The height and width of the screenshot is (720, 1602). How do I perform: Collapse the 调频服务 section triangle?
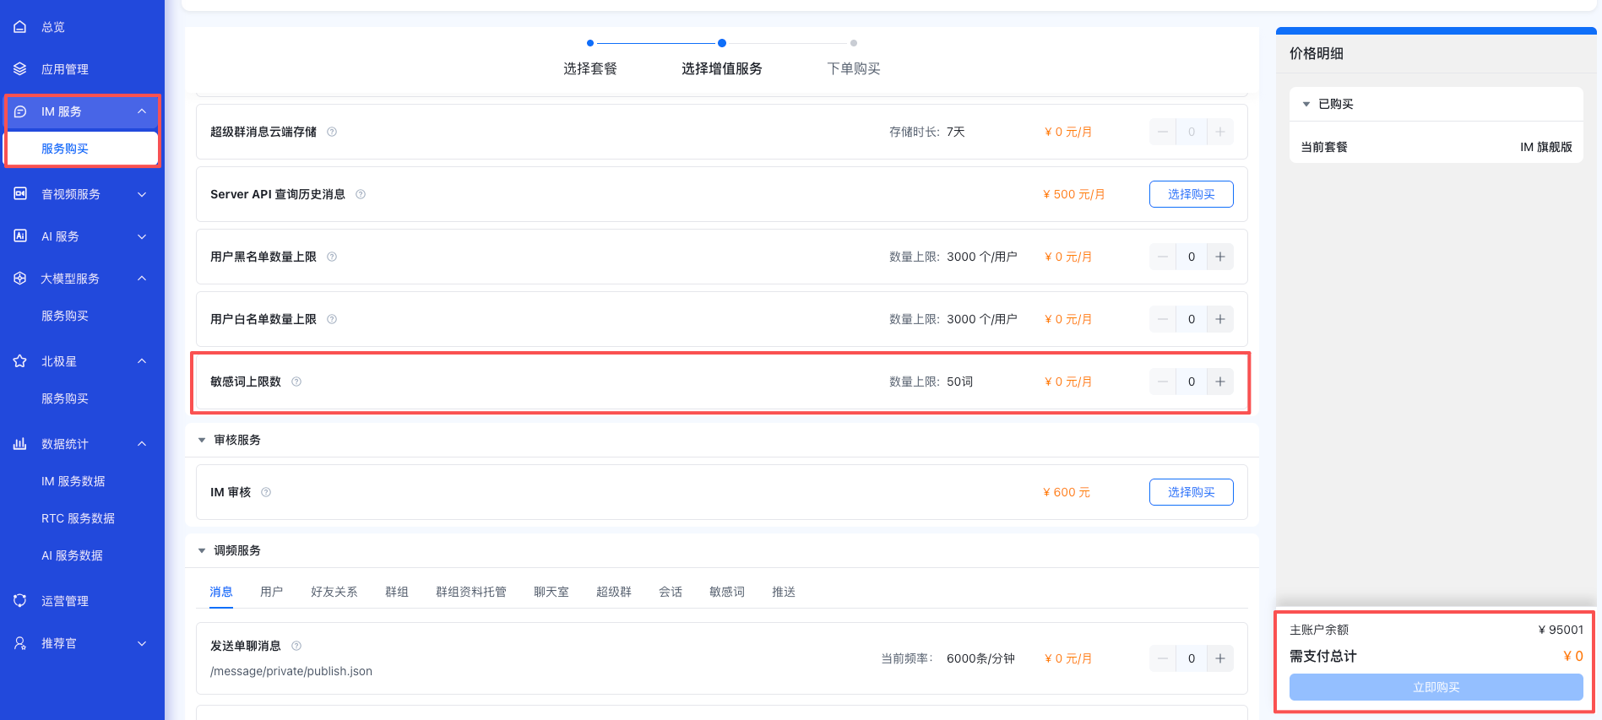click(202, 550)
